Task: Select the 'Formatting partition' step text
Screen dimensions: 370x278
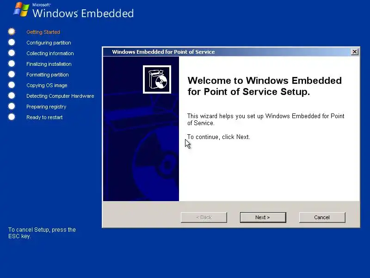Action: coord(48,75)
